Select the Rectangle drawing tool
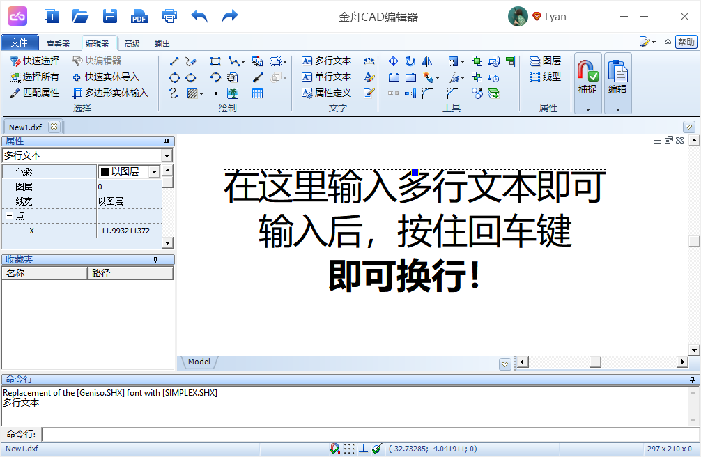This screenshot has height=457, width=701. pos(215,61)
